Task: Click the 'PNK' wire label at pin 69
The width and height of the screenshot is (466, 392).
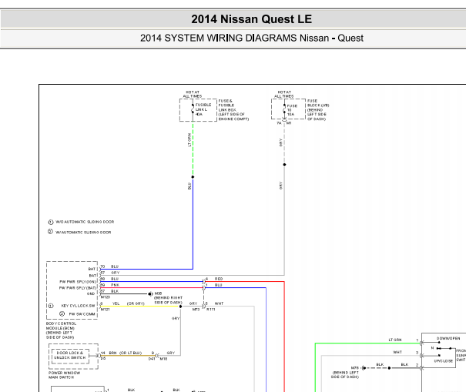Action: [x=115, y=285]
